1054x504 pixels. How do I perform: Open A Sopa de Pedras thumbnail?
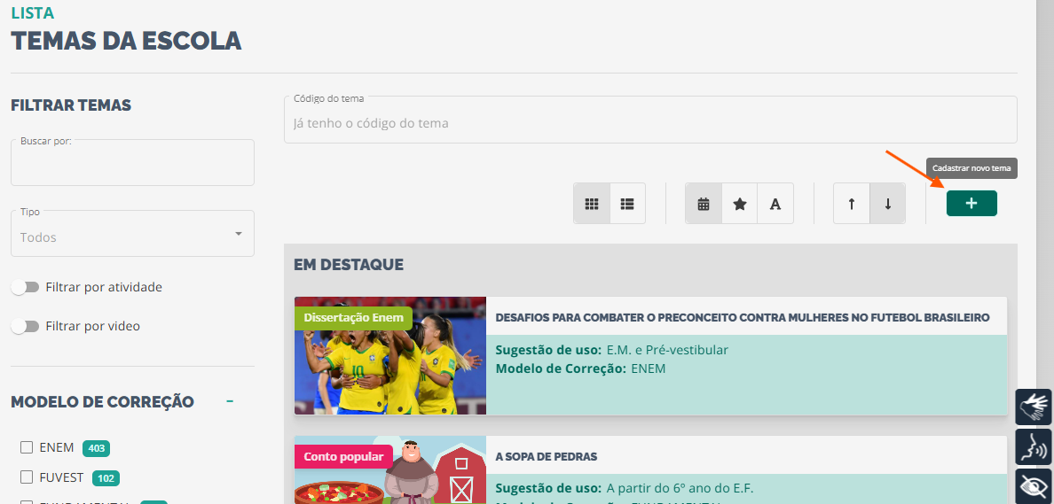click(x=389, y=469)
